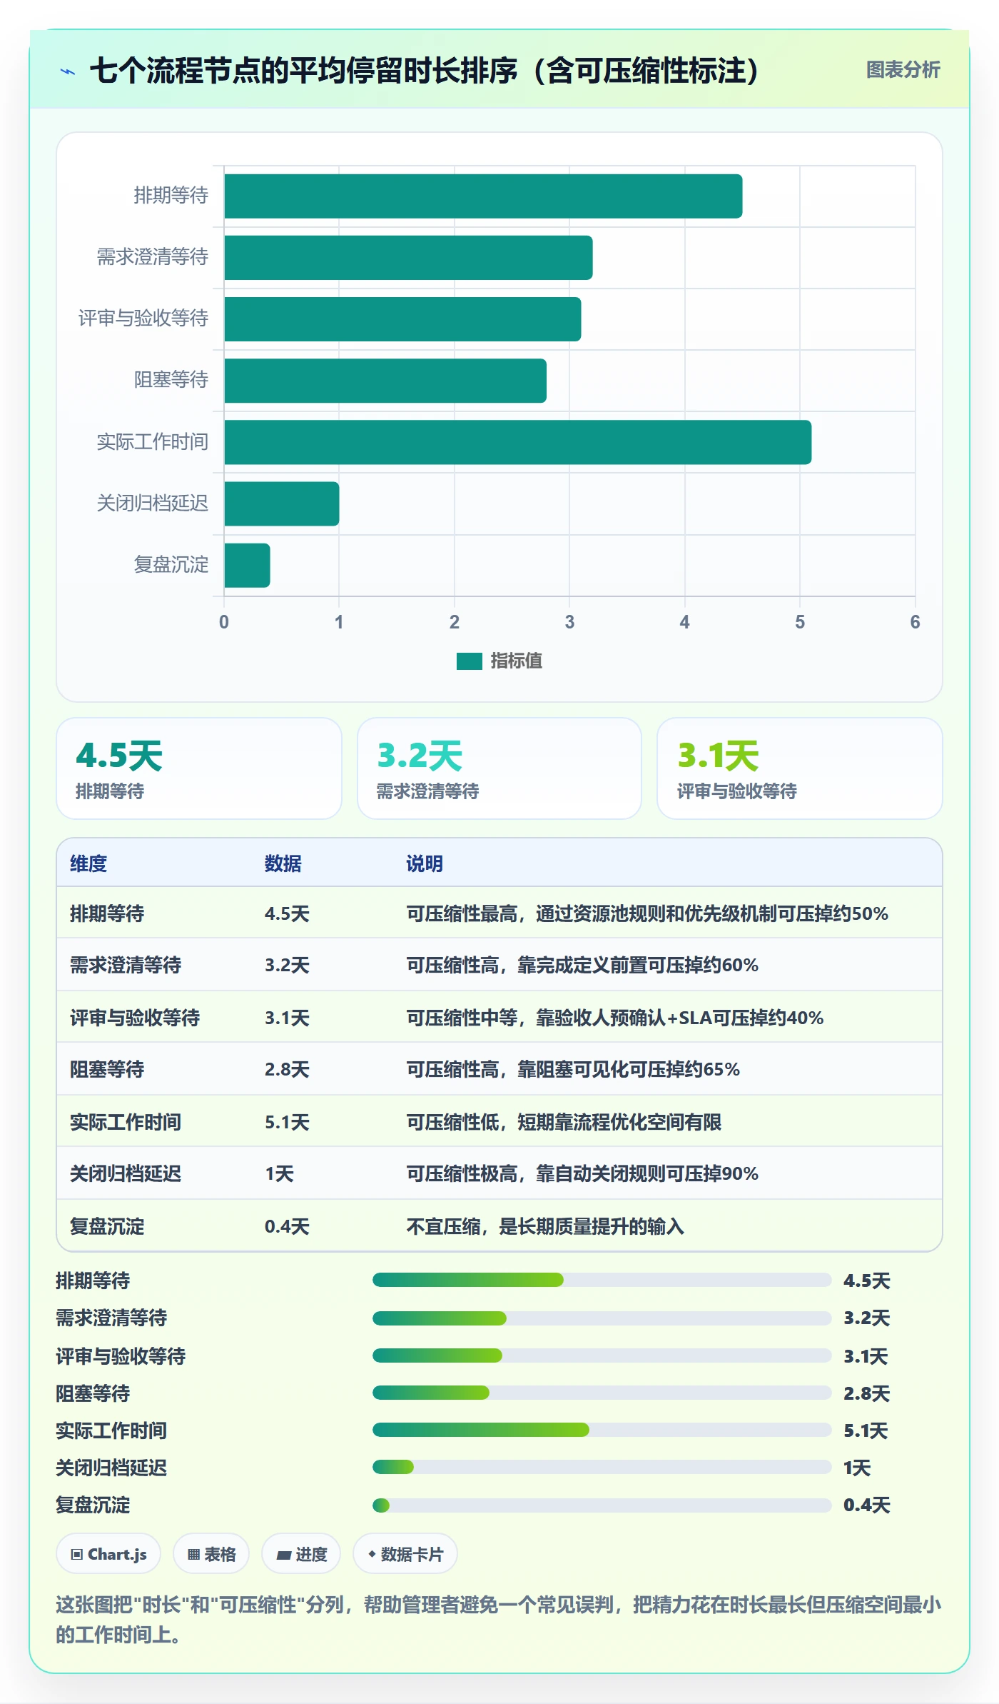Click the 表格 tag
Viewport: 999px width, 1704px height.
[211, 1554]
